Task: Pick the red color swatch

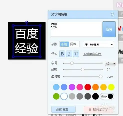Action: tap(88, 87)
